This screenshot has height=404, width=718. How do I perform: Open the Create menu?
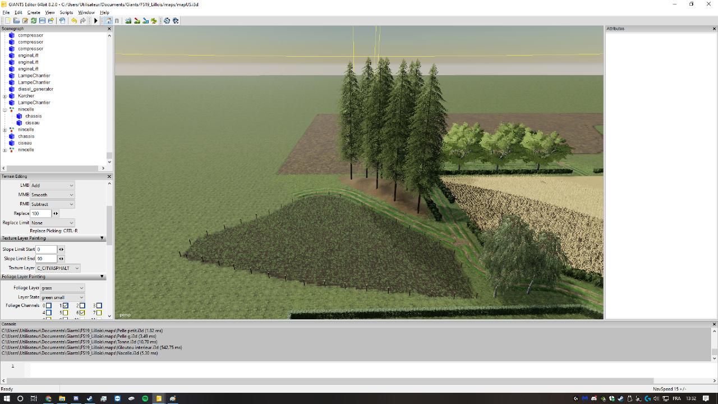[x=34, y=12]
